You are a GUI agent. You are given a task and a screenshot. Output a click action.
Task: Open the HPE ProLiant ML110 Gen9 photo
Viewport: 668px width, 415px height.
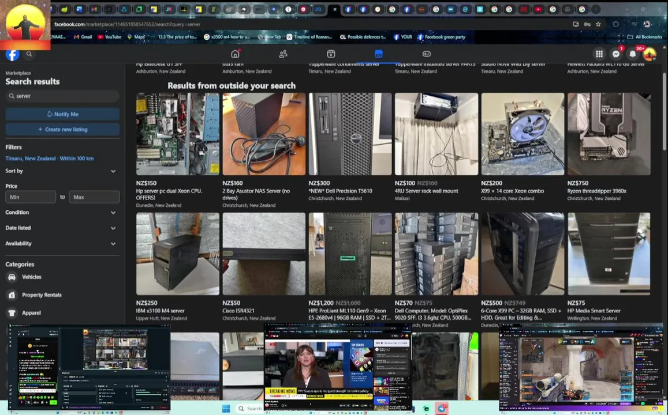[350, 254]
